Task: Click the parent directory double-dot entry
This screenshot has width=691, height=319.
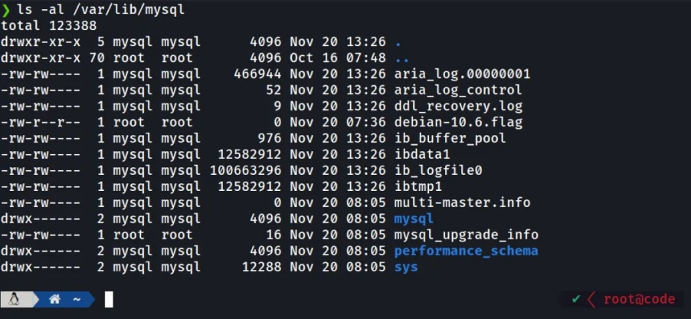Action: pos(398,58)
